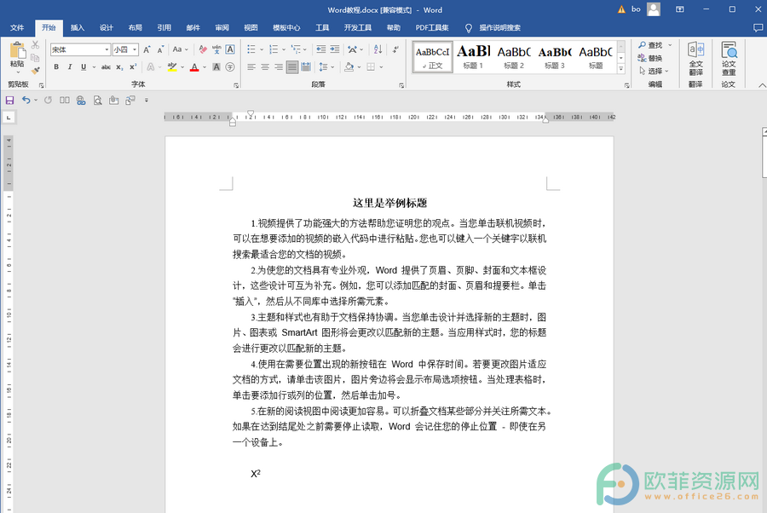This screenshot has width=767, height=513.
Task: Open the bullet list dropdown arrow
Action: point(262,49)
